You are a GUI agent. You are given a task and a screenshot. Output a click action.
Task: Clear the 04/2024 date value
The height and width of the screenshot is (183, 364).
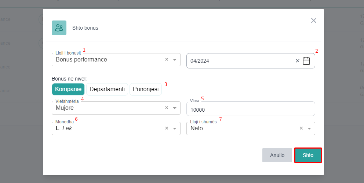point(298,61)
